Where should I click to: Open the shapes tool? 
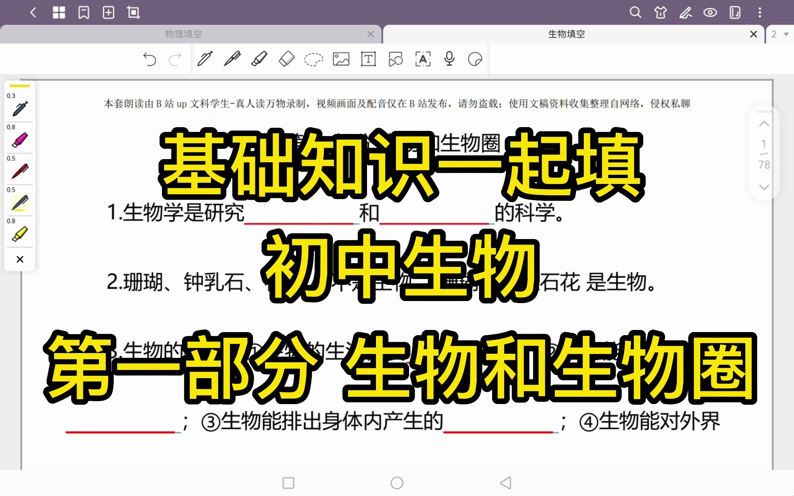click(x=396, y=59)
